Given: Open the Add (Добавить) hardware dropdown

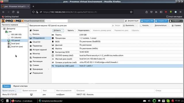Looking at the screenshot, I should coord(58,31).
